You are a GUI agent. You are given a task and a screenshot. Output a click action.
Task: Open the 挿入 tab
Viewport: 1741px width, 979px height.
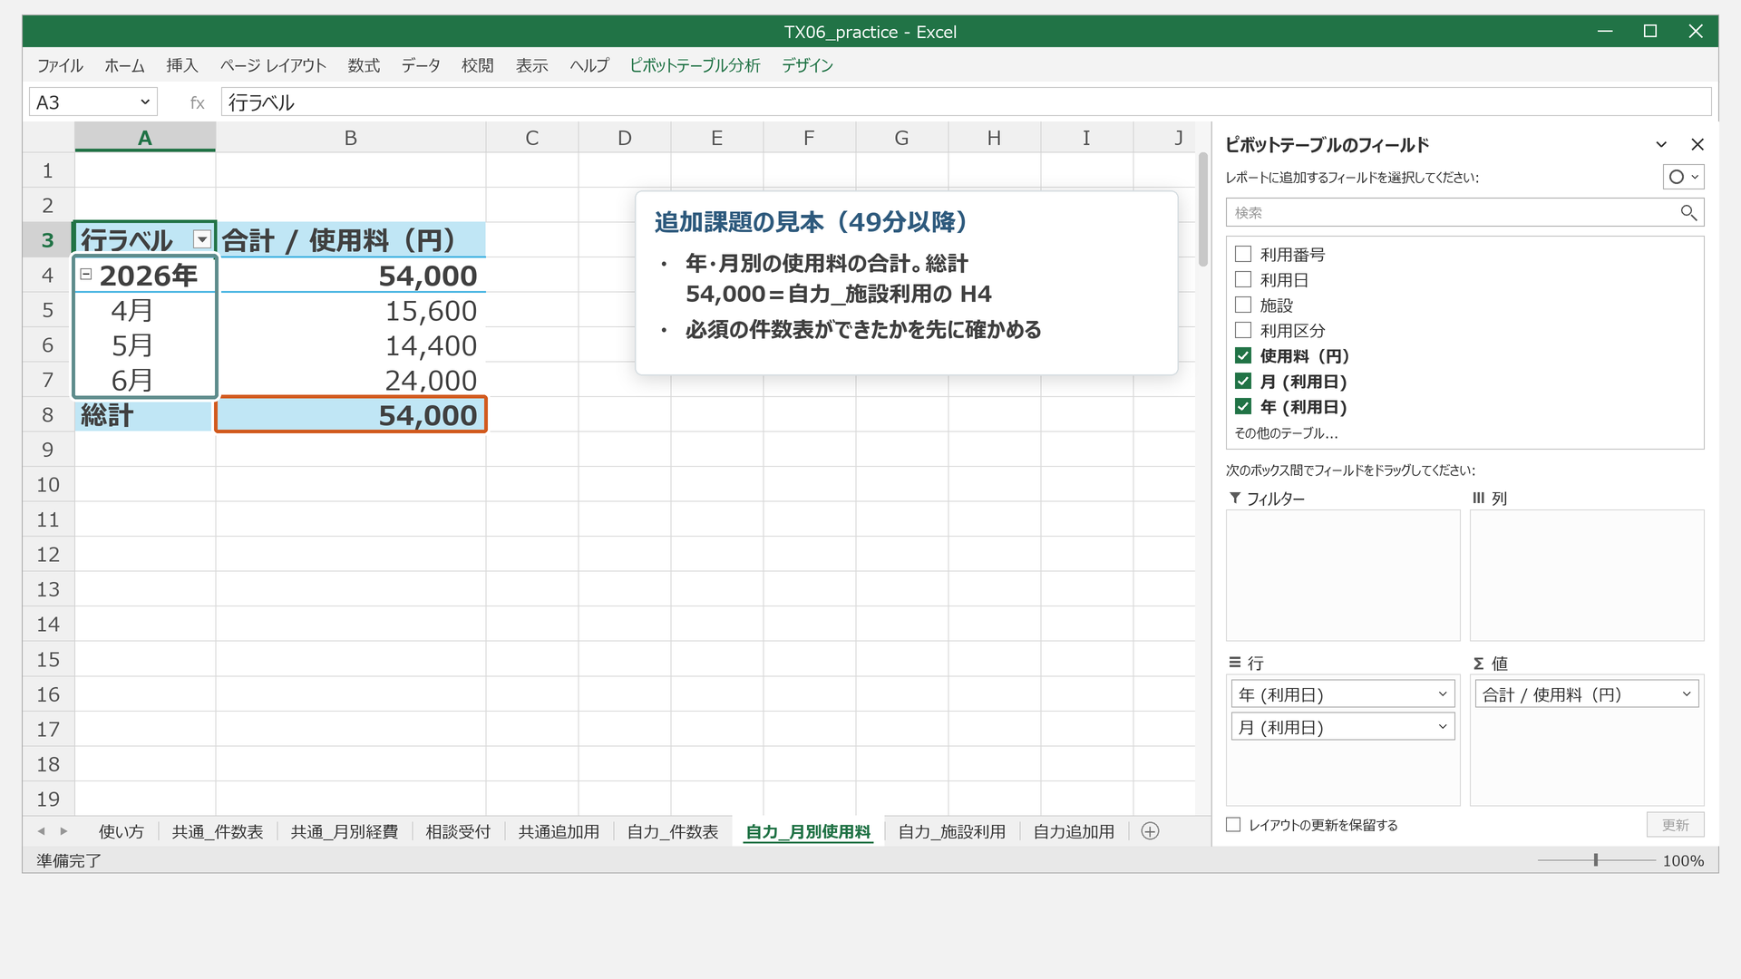(x=182, y=65)
